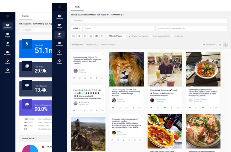The height and width of the screenshot is (152, 231).
Task: Open the Include keyword mode dropdown
Action: coord(76,28)
